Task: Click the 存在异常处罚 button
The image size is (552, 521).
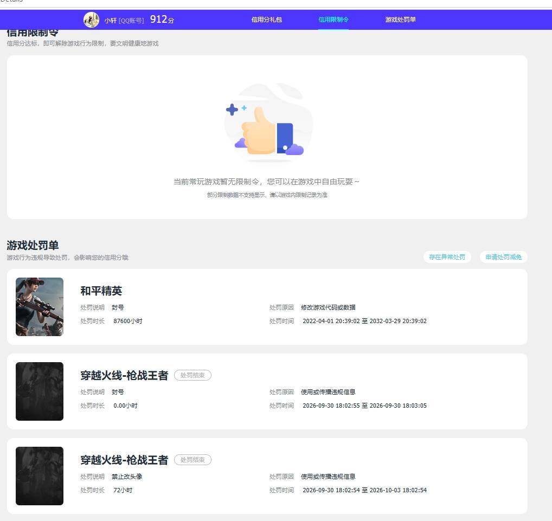Action: point(447,257)
